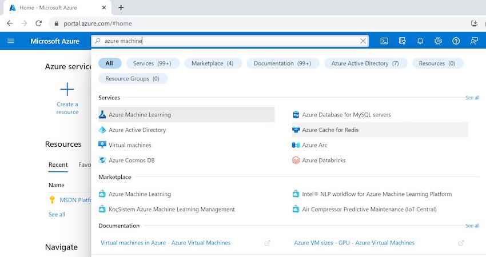The image size is (486, 257).
Task: Click the search magnifier icon
Action: click(x=98, y=41)
